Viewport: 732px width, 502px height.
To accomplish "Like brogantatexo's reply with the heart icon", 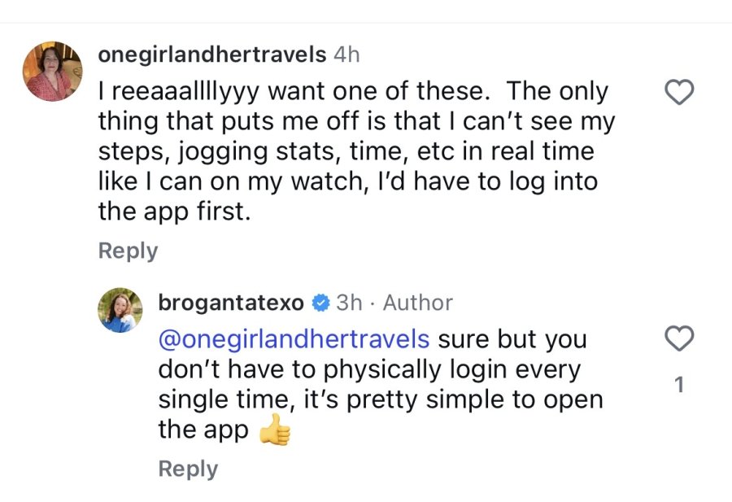I will 679,338.
